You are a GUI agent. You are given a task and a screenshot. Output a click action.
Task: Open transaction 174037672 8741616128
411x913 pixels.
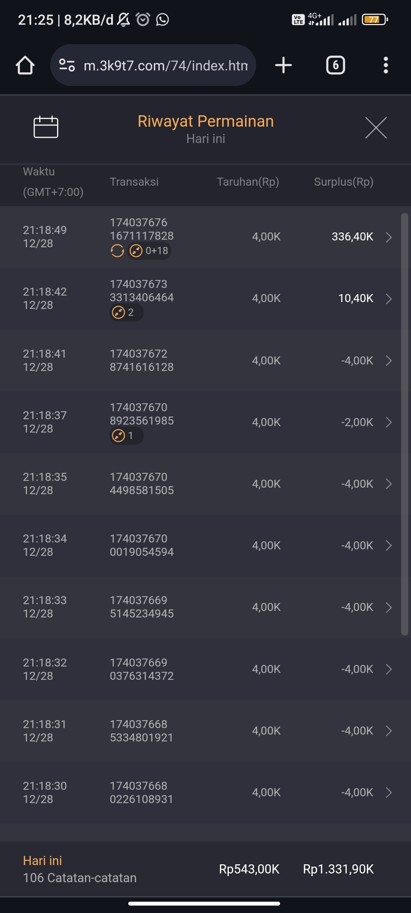tap(142, 360)
